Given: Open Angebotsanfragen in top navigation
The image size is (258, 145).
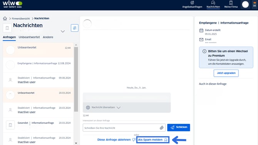Looking at the screenshot, I should click(192, 5).
